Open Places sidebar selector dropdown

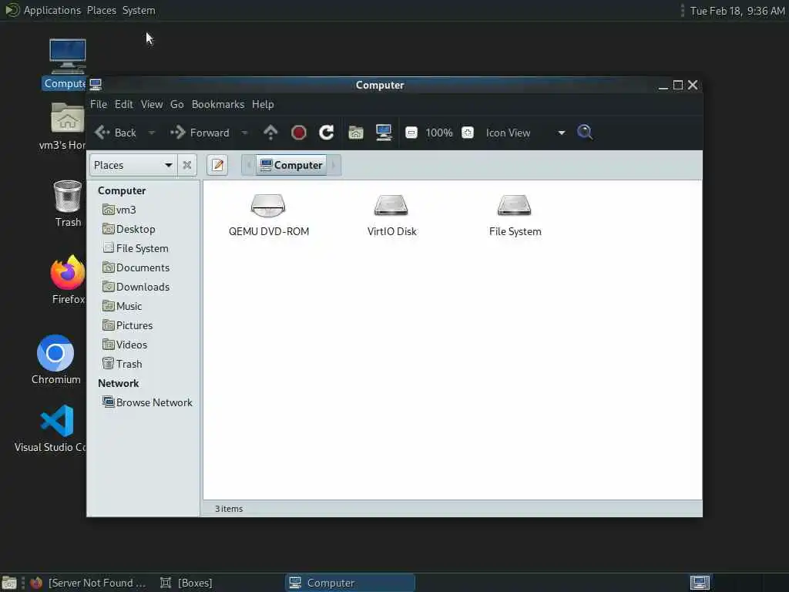133,165
